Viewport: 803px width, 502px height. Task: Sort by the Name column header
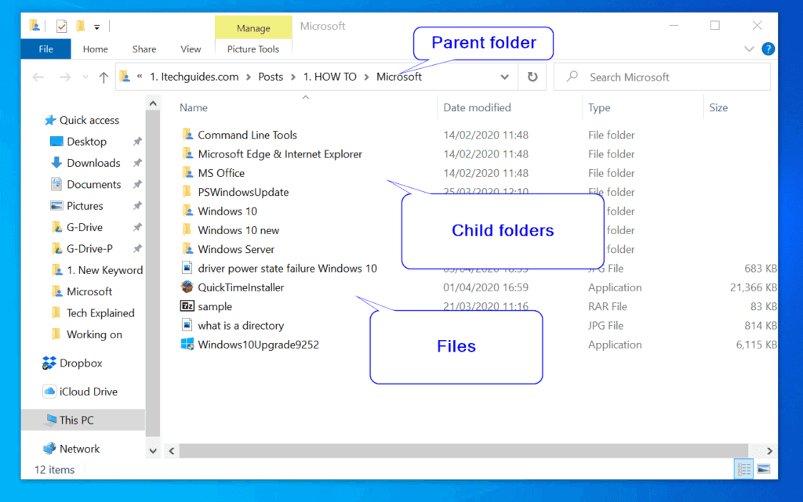coord(194,108)
